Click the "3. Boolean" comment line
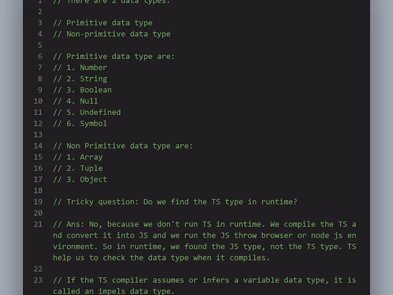 [x=82, y=90]
